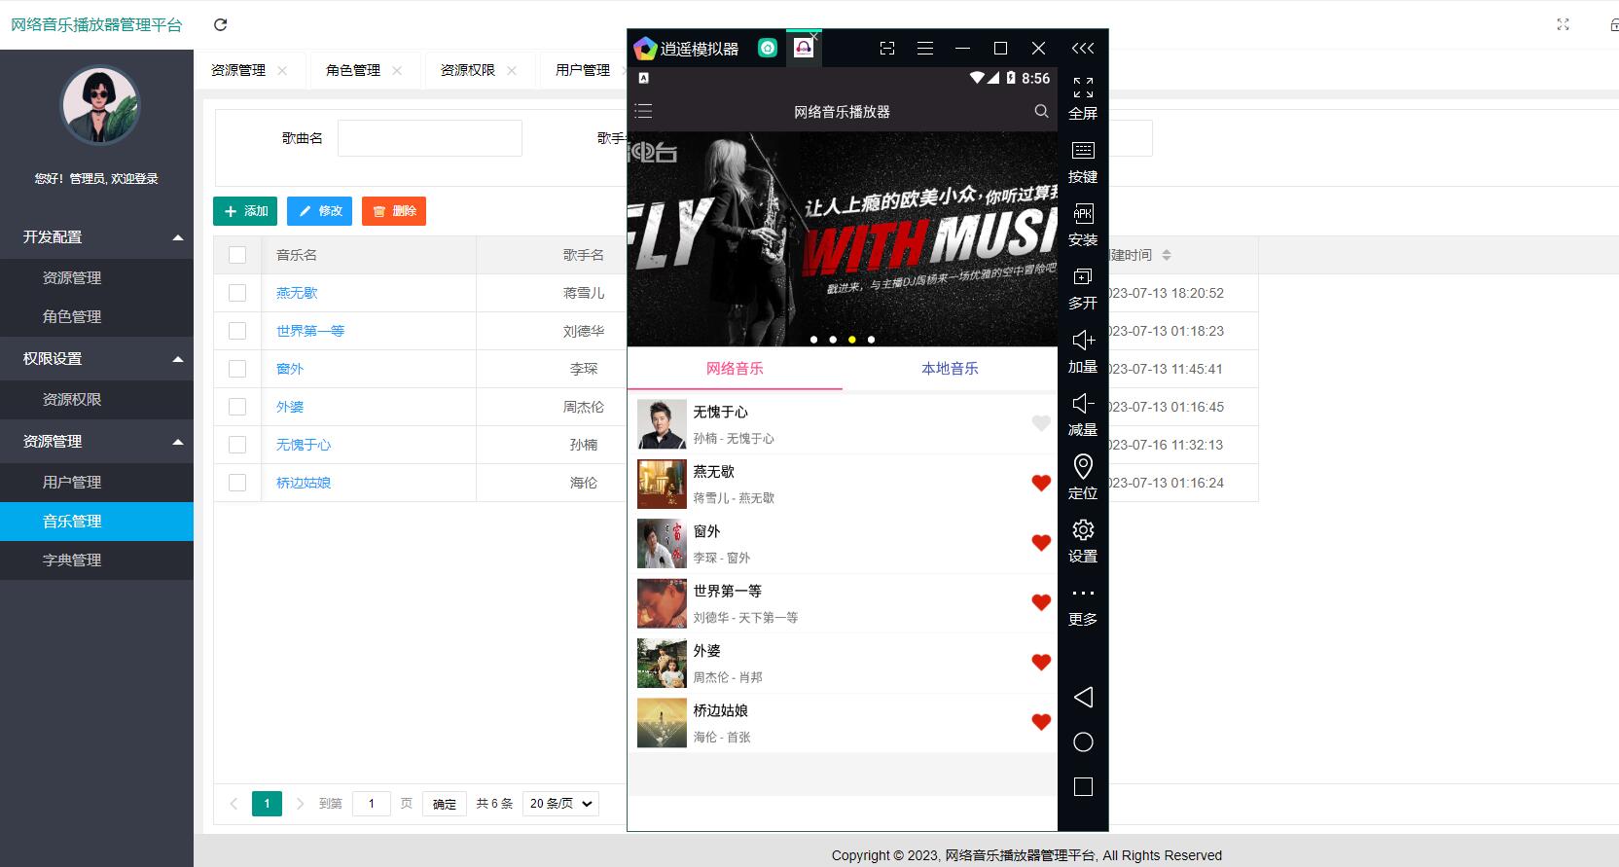Check the checkbox for the 燕无歇 row

click(x=237, y=293)
